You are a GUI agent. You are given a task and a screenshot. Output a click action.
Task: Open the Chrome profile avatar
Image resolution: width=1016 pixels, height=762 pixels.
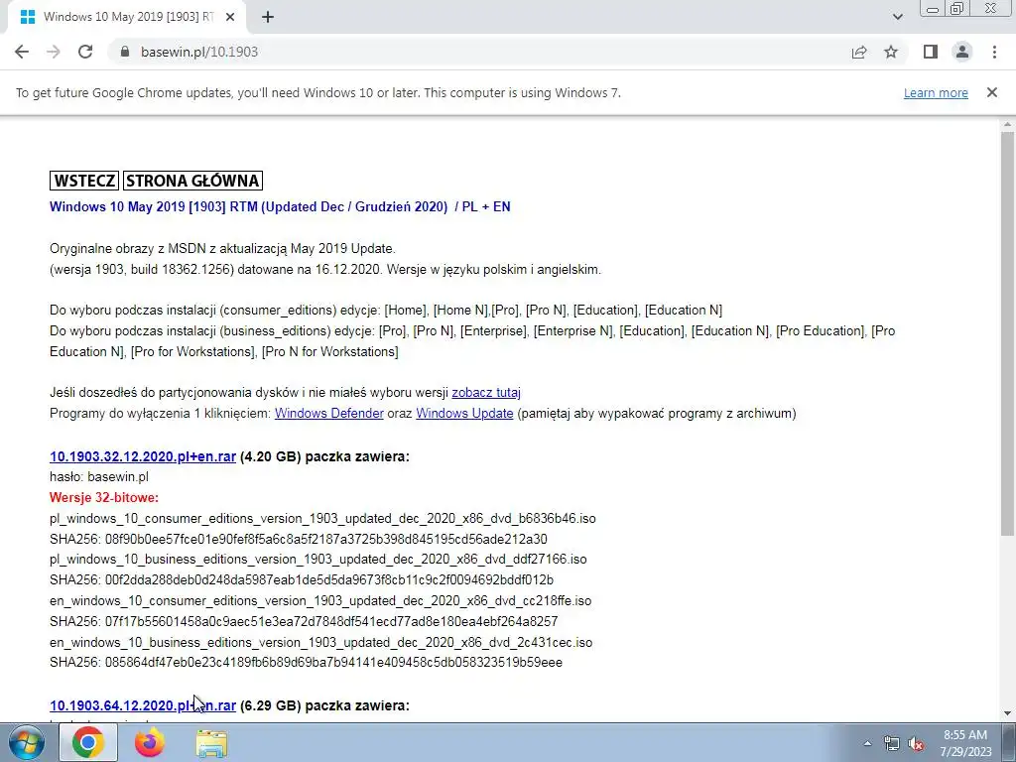pos(962,52)
